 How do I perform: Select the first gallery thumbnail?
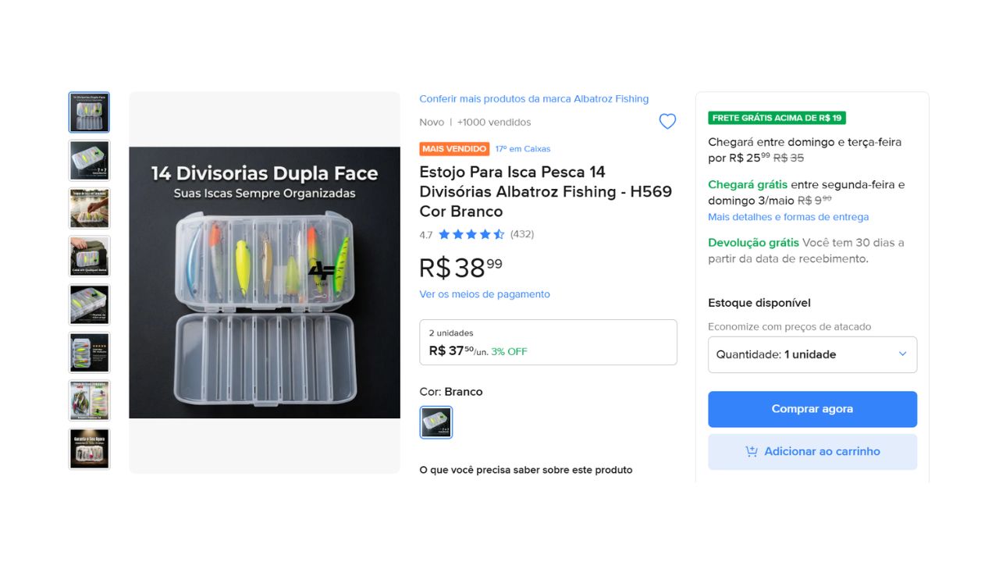click(x=89, y=112)
